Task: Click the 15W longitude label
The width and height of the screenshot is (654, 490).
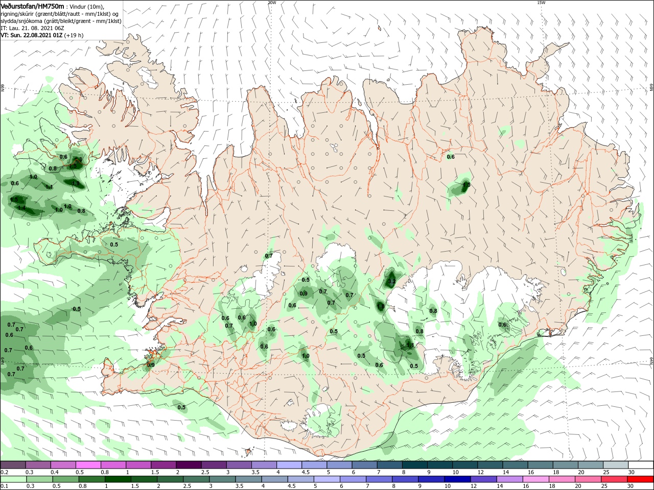Action: [x=541, y=3]
